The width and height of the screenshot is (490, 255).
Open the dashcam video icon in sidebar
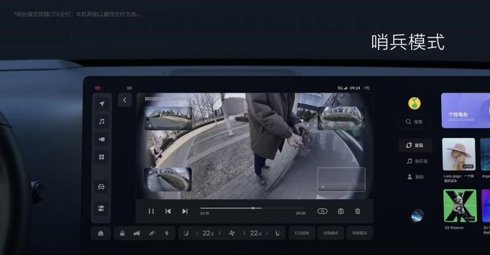[x=101, y=139]
